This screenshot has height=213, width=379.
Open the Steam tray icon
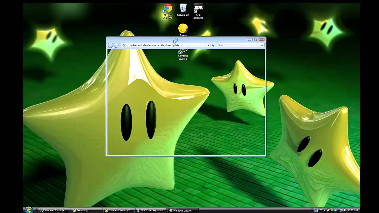click(x=328, y=210)
